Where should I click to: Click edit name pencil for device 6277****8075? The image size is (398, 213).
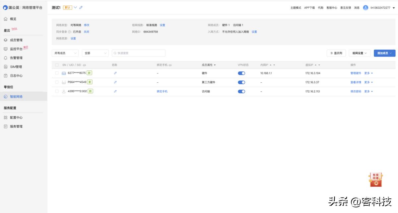coord(115,73)
